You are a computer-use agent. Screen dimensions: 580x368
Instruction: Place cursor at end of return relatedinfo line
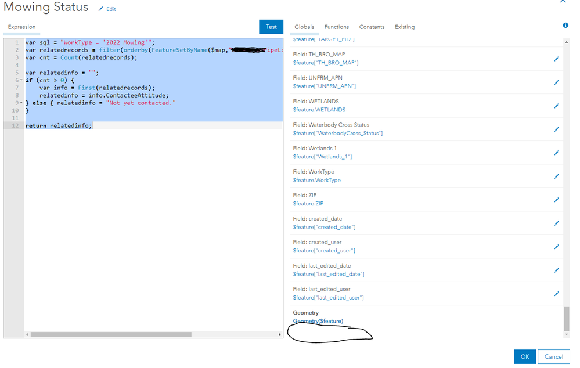(92, 125)
